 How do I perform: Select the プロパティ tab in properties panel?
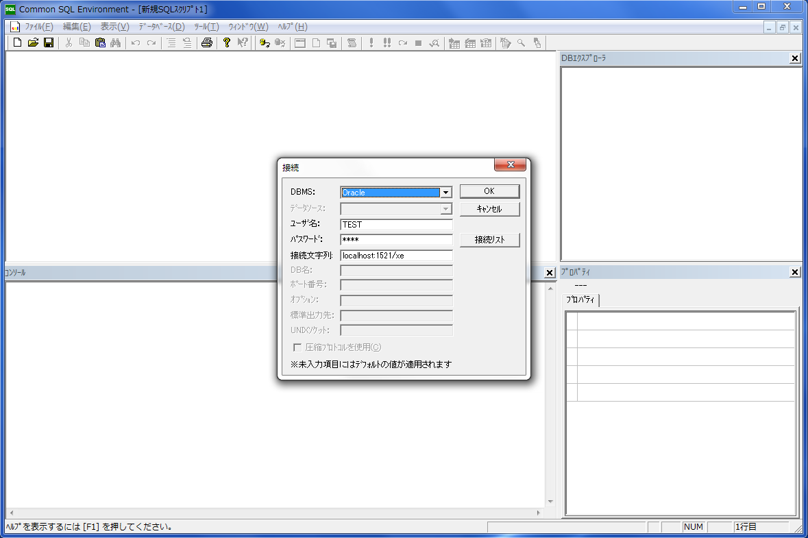pyautogui.click(x=580, y=300)
